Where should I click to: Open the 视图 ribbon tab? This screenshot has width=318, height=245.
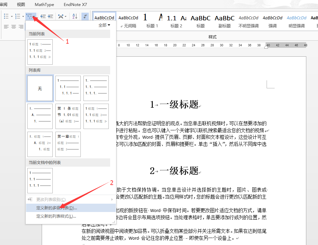point(21,4)
